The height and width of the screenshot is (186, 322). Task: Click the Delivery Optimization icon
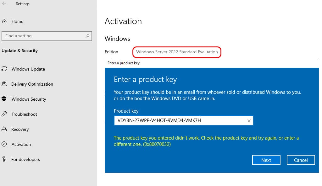pos(4,84)
